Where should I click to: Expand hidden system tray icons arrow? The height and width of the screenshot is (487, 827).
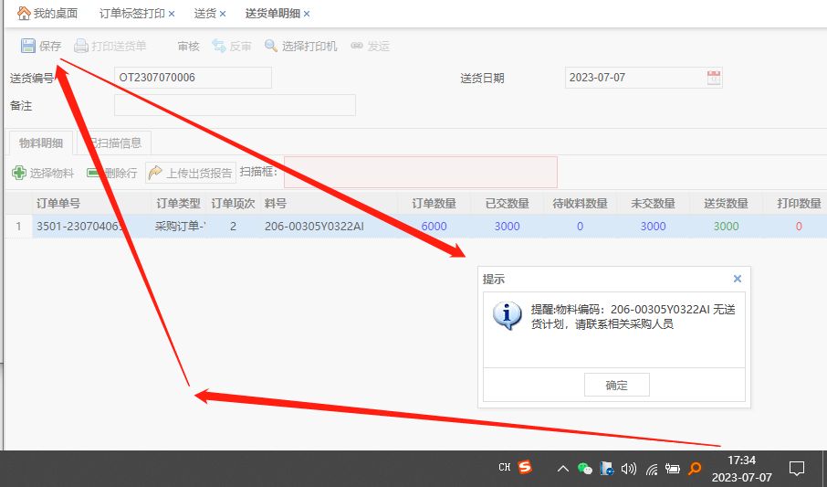click(x=562, y=469)
